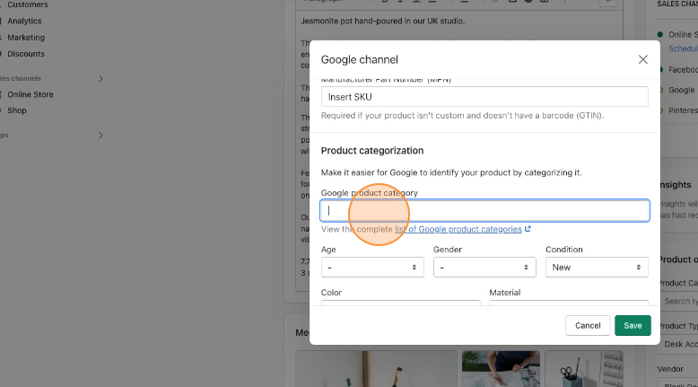Open the Shop sales channel
Viewport: 698px width, 387px height.
17,110
